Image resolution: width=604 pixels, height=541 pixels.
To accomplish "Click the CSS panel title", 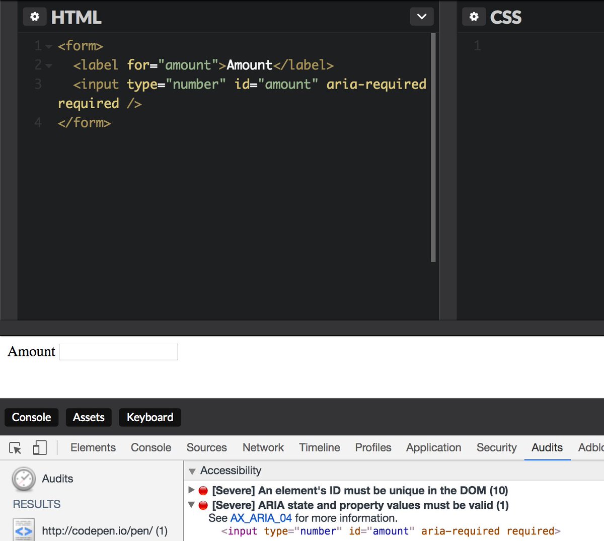I will tap(506, 17).
